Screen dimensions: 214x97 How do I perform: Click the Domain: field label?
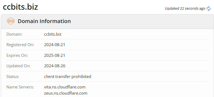pyautogui.click(x=14, y=34)
